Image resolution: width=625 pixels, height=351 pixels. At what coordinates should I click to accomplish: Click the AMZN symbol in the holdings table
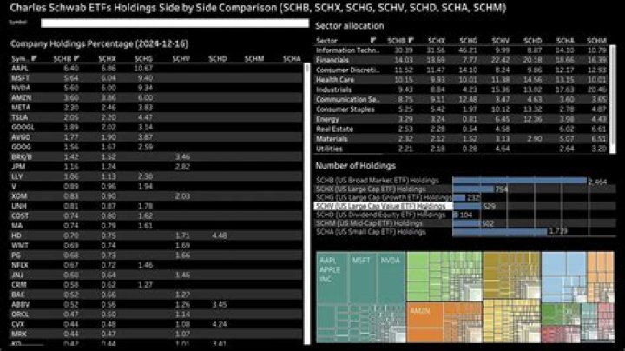[x=21, y=97]
